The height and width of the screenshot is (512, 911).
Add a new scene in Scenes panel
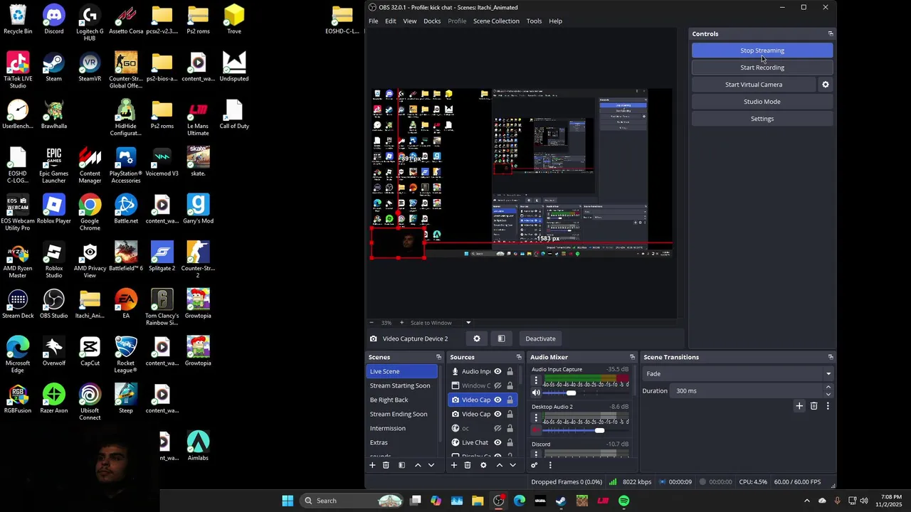(x=372, y=465)
